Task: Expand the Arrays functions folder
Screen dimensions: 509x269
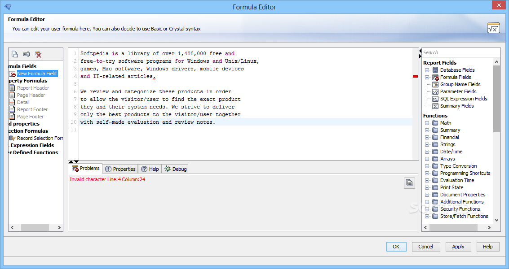Action: coord(427,159)
